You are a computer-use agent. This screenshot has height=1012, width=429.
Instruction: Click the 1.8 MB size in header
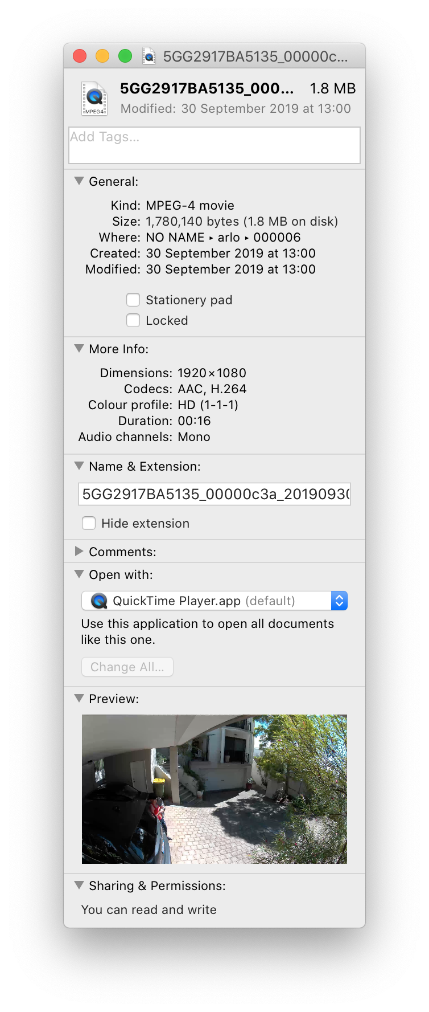[333, 88]
